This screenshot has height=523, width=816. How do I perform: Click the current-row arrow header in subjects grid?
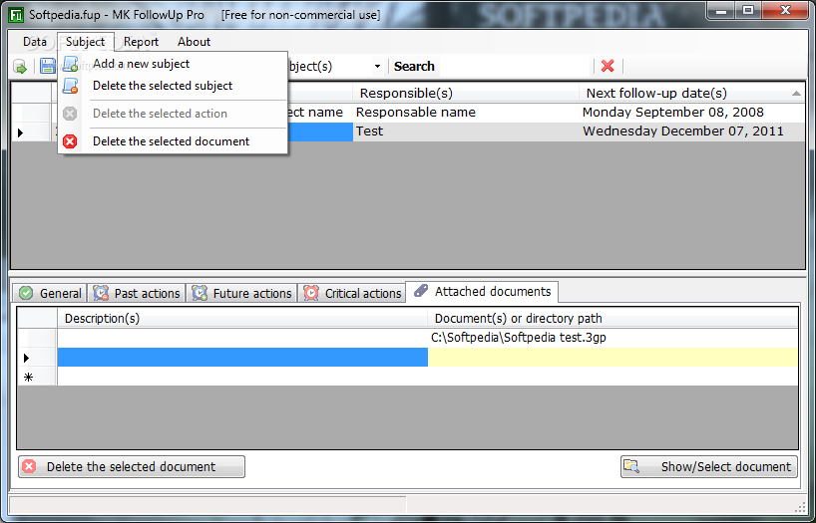point(31,132)
